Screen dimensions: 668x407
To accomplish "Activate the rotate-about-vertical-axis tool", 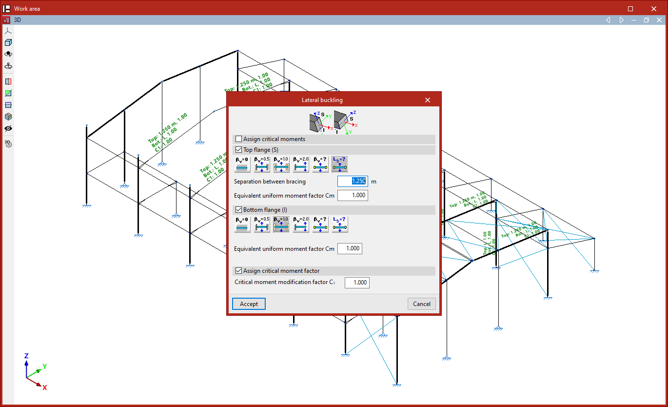I will (x=8, y=66).
